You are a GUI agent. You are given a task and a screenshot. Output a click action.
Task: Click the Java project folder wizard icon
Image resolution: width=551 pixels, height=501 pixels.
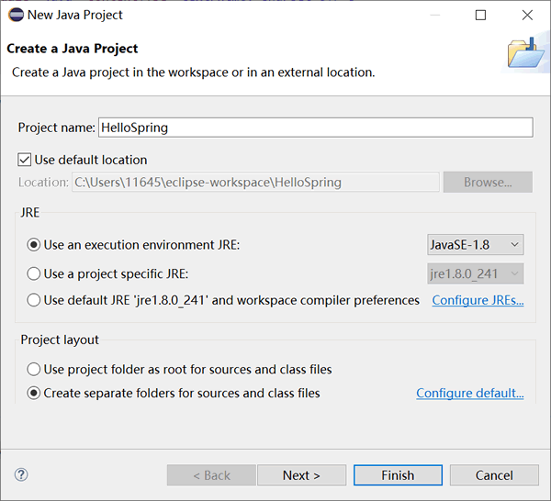tap(526, 53)
